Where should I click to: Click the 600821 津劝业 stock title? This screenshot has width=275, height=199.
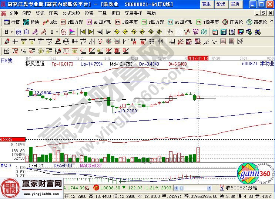(258, 63)
